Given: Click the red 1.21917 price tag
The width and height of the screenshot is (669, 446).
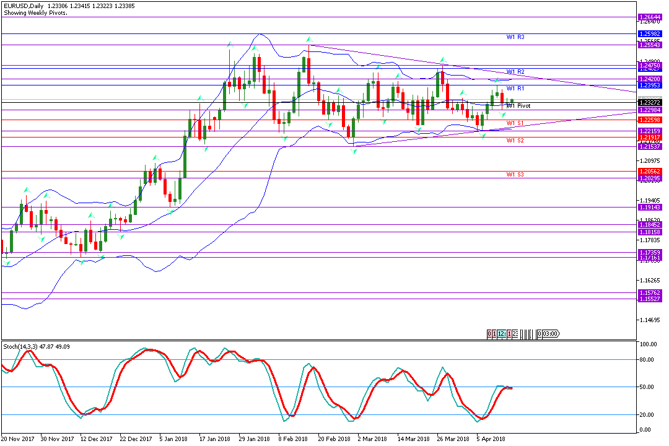Looking at the screenshot, I should coord(650,138).
